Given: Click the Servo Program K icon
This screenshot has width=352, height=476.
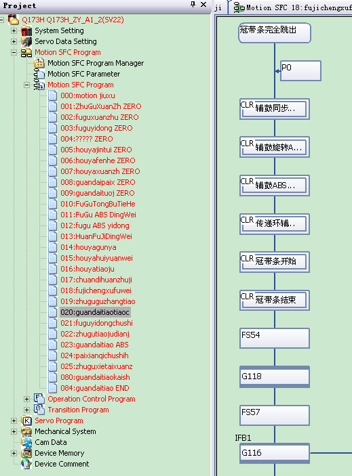Looking at the screenshot, I should tap(26, 420).
